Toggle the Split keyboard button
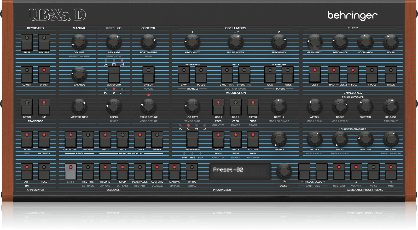This screenshot has width=418, height=230. [27, 42]
